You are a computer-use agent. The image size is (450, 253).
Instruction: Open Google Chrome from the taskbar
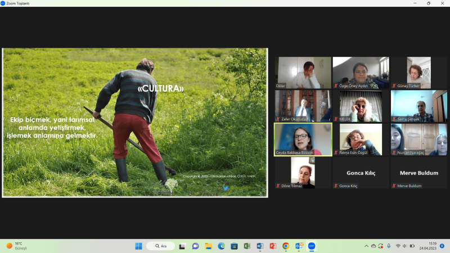(x=286, y=246)
